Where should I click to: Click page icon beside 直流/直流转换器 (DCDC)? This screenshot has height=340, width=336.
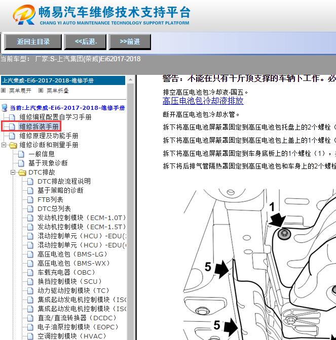click(30, 318)
